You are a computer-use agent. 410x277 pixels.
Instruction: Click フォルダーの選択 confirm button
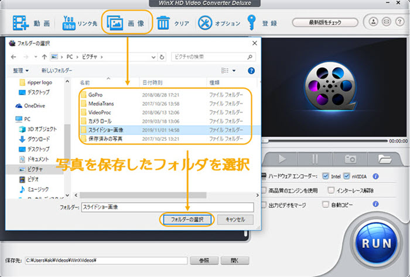click(187, 220)
